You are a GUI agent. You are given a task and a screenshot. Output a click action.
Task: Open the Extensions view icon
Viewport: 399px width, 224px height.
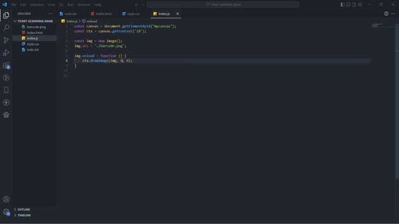(6, 65)
